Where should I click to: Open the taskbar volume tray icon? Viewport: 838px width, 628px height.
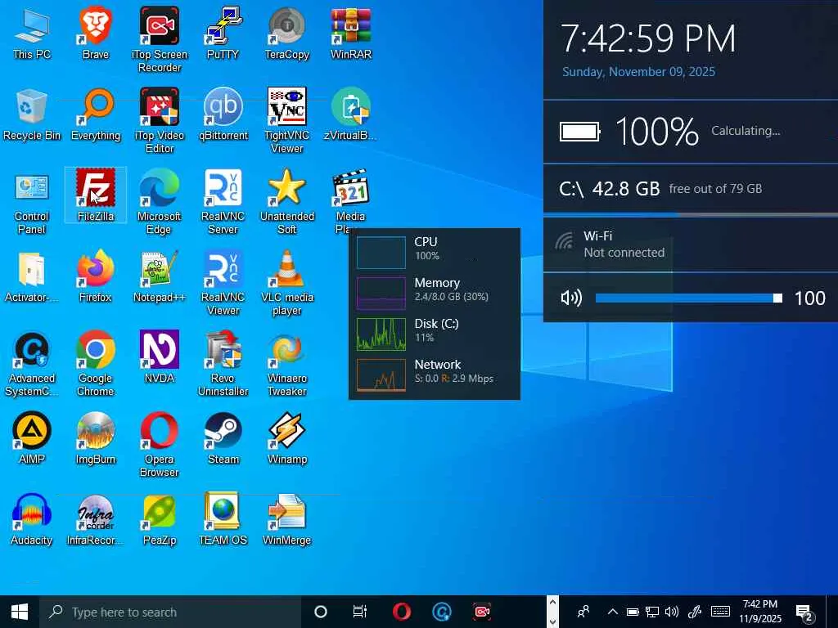click(x=672, y=612)
